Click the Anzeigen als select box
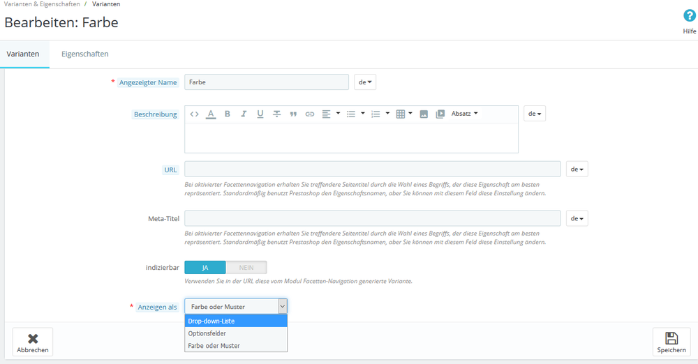The width and height of the screenshot is (698, 364). click(x=236, y=306)
